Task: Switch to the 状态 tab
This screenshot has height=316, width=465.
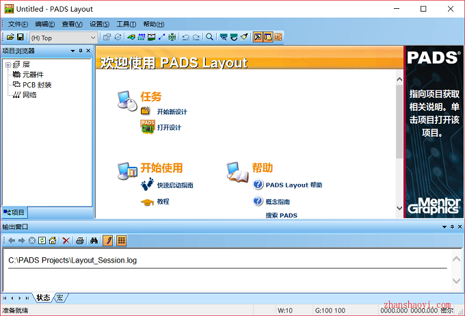Action: click(43, 298)
